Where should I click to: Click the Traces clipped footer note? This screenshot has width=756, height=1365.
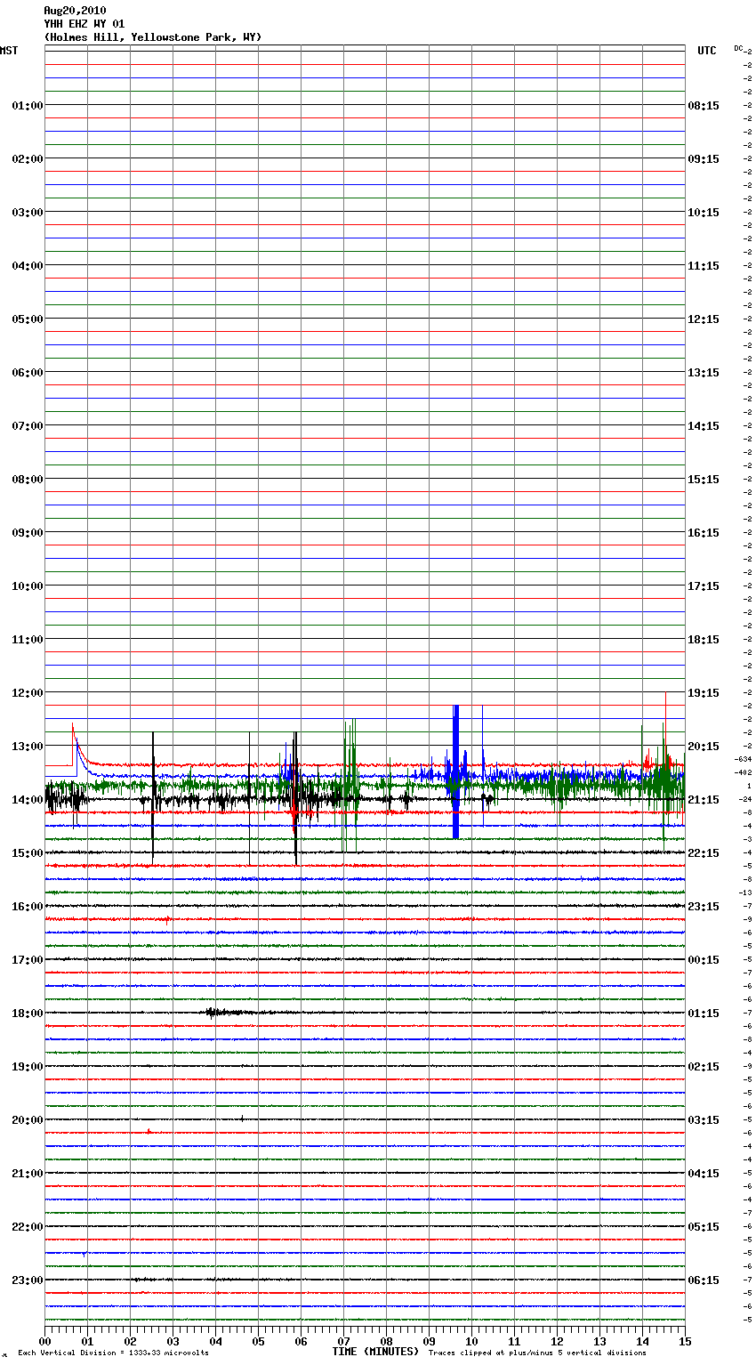tap(537, 1353)
